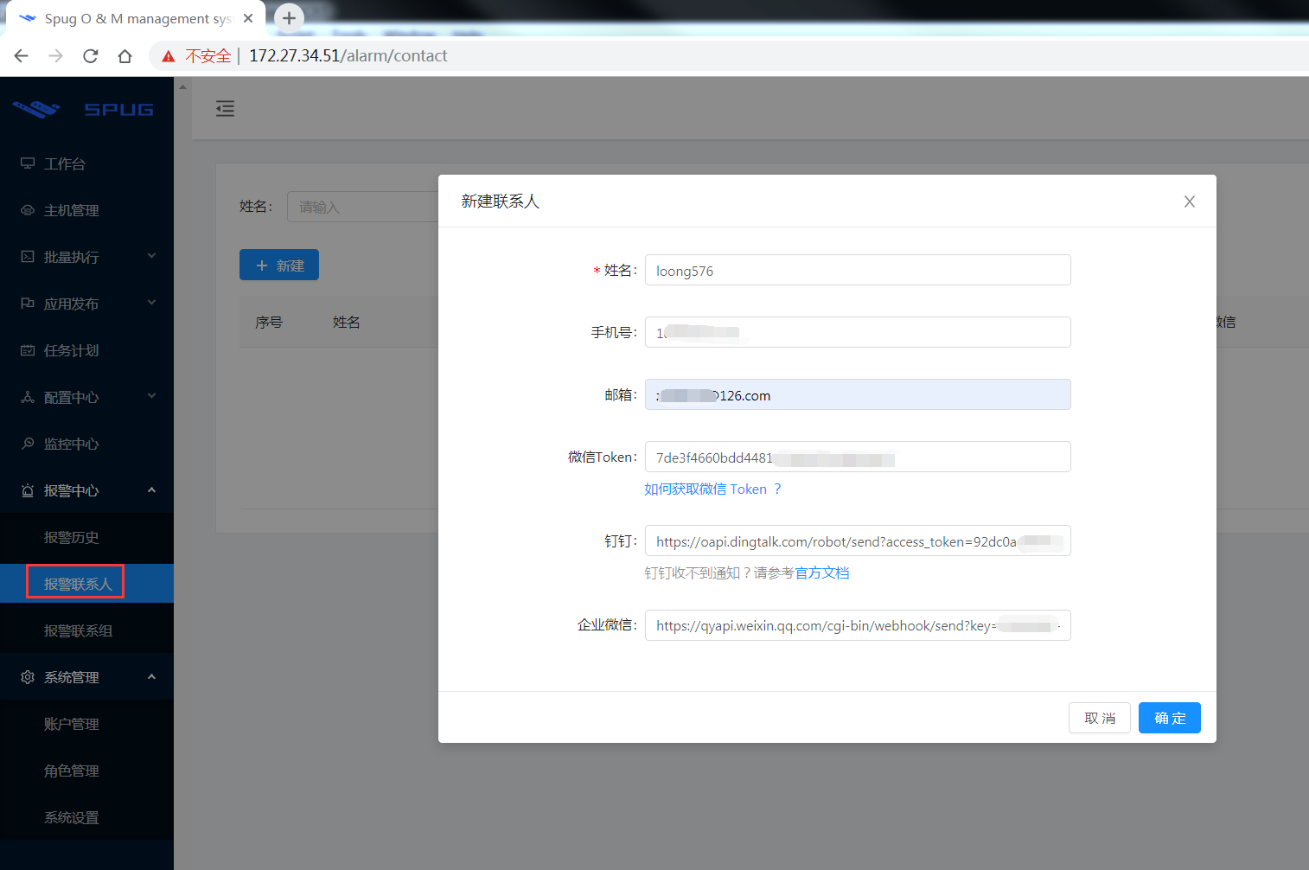1309x870 pixels.
Task: Collapse the 系统管理 submenu
Action: (x=86, y=677)
